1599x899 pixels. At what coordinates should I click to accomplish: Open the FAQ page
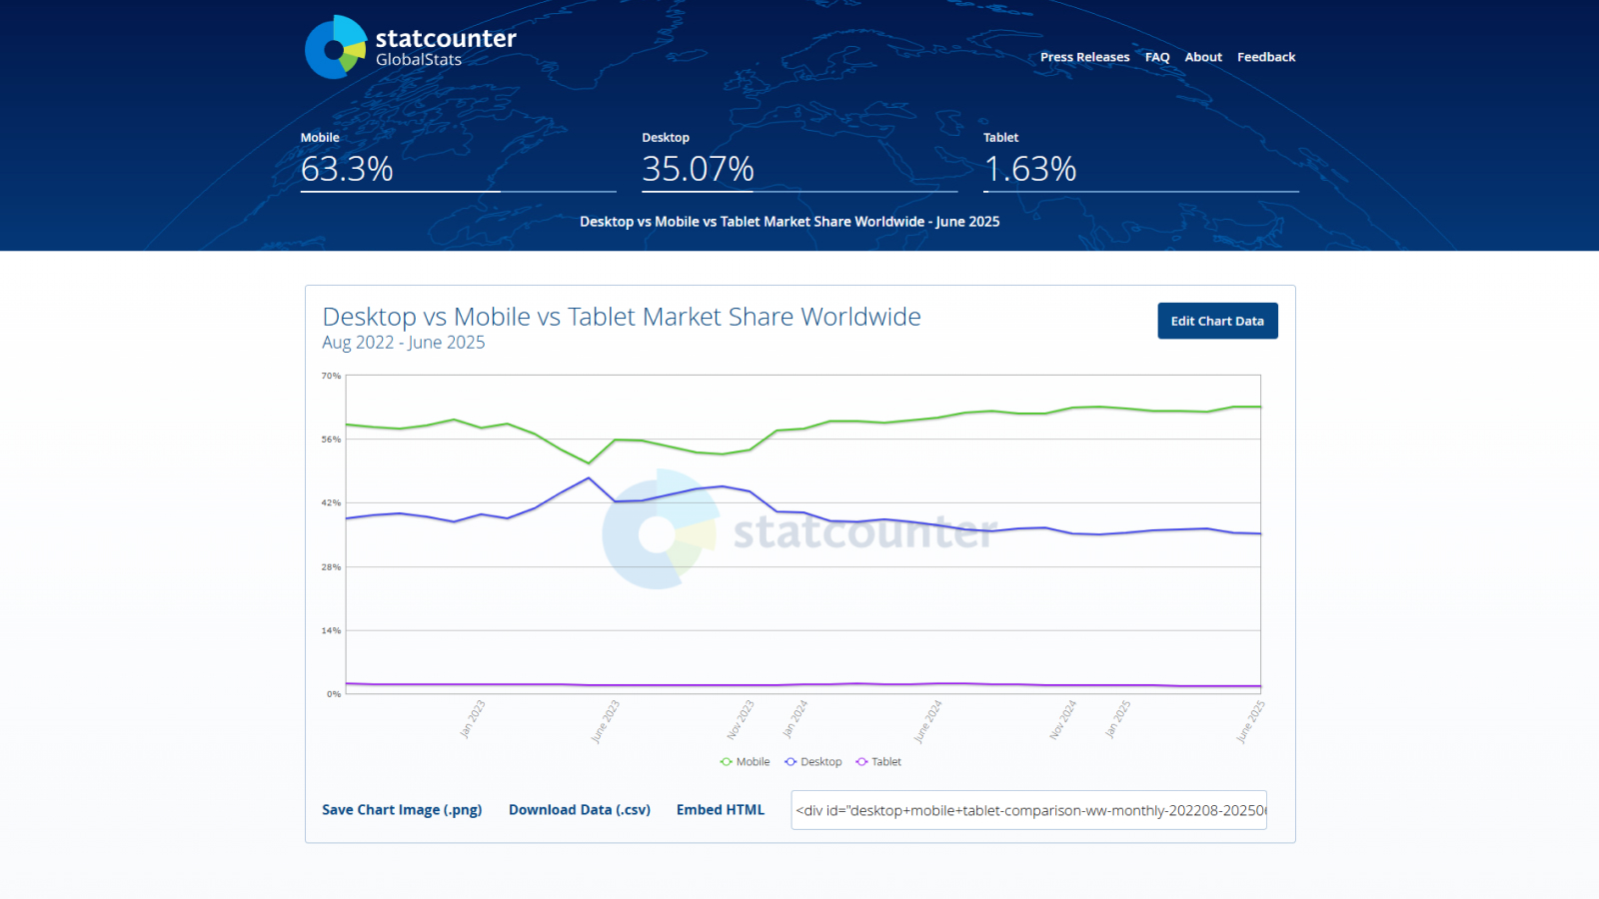tap(1156, 57)
